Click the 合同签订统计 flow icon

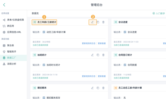(115, 55)
